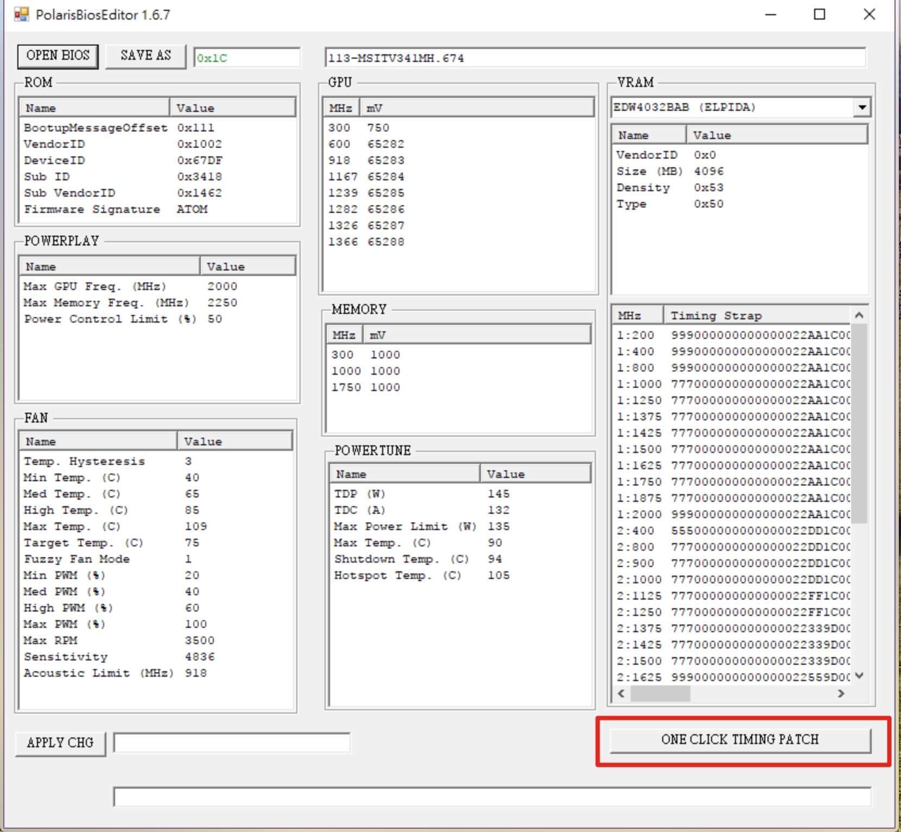901x832 pixels.
Task: Select the Acoustic Limit (MHz) row
Action: pyautogui.click(x=156, y=673)
